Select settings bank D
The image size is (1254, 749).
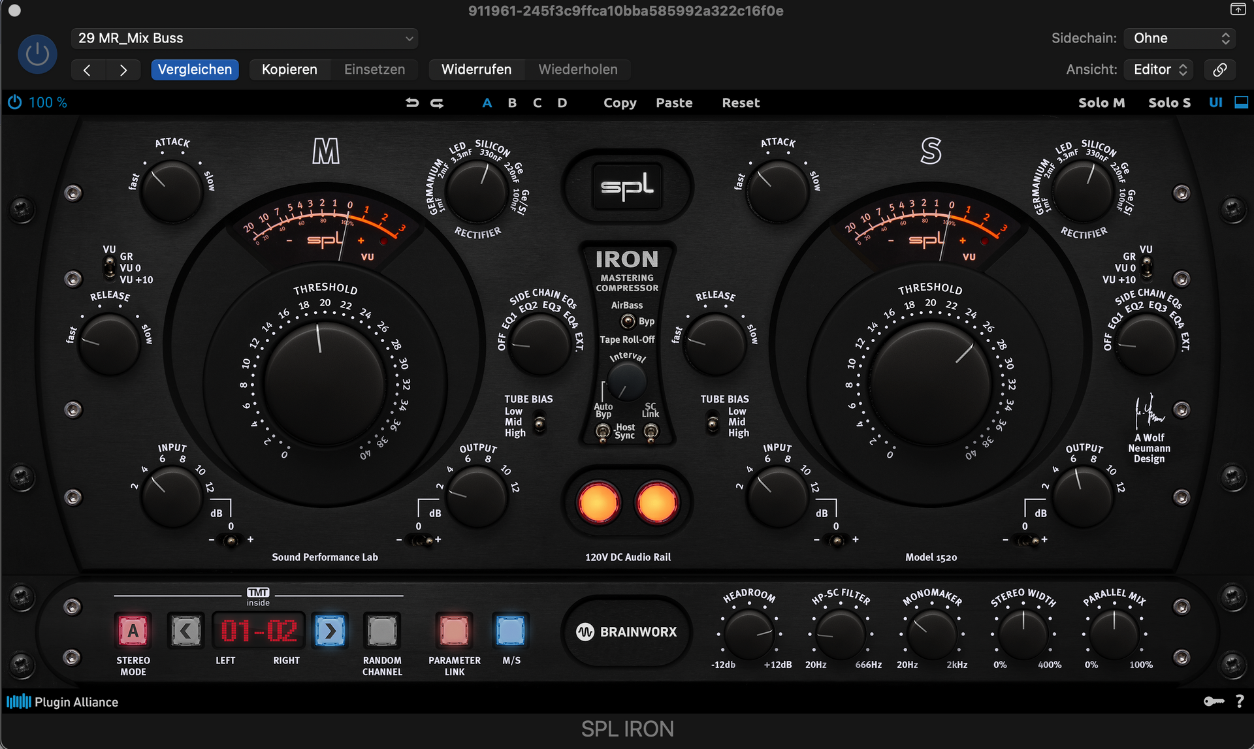click(x=562, y=103)
